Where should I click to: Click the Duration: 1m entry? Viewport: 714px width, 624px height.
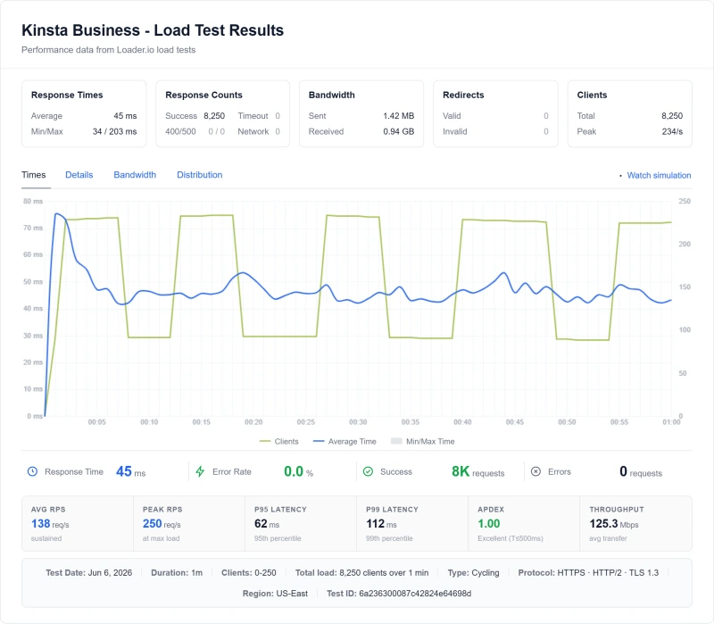[177, 572]
